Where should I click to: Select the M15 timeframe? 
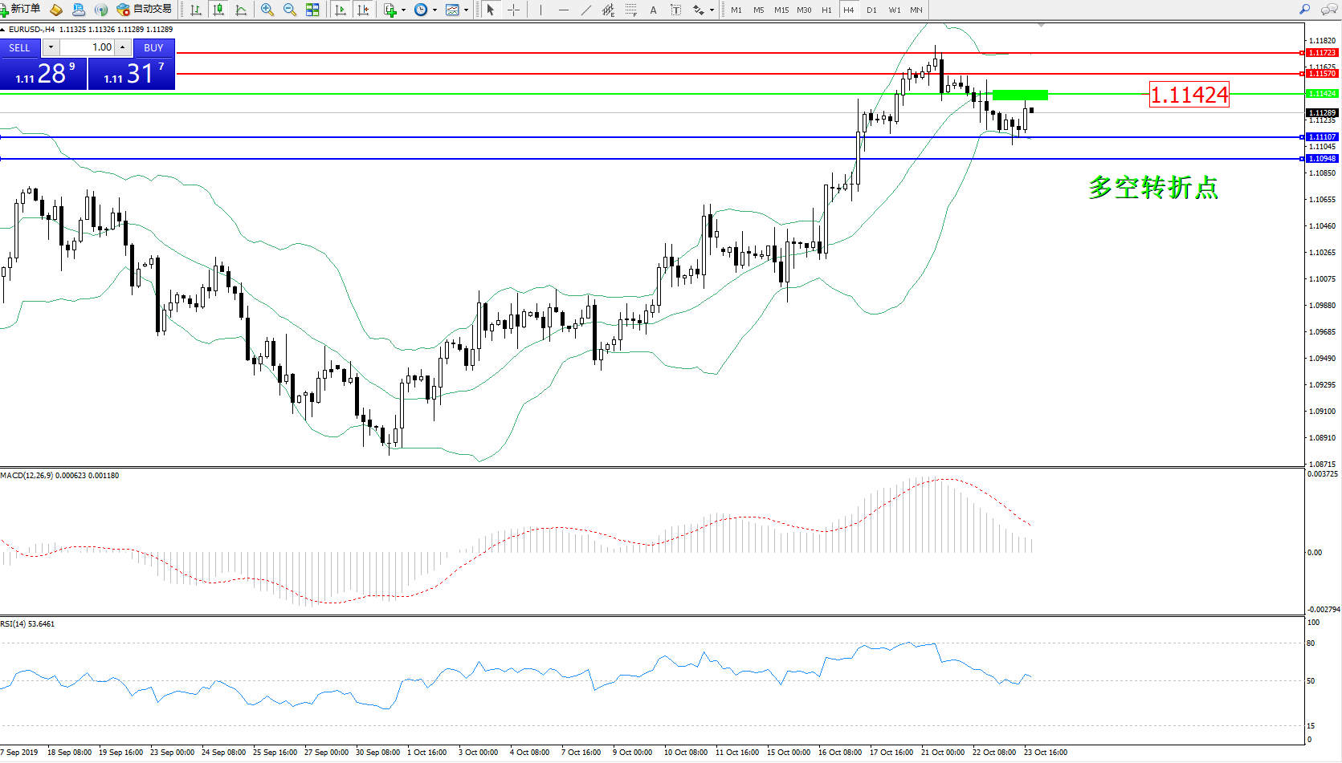pyautogui.click(x=781, y=10)
